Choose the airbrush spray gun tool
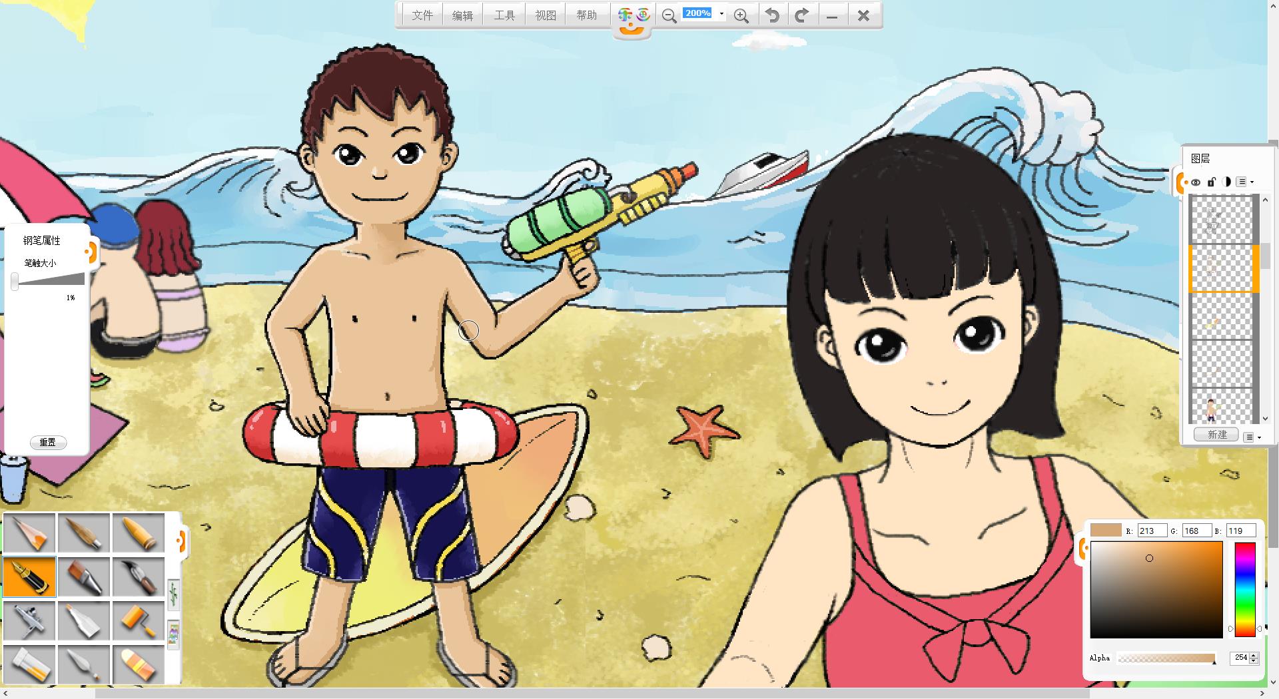 pos(29,620)
